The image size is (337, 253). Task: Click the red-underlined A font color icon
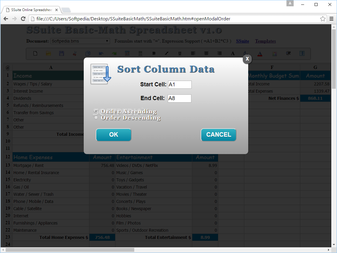pyautogui.click(x=260, y=54)
